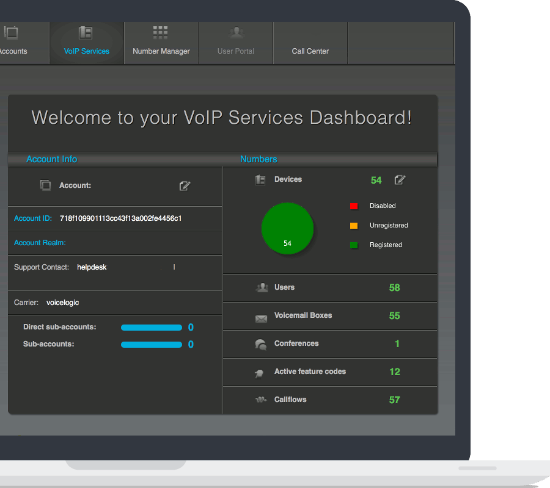
Task: Click the Number Manager grid icon
Action: [160, 32]
